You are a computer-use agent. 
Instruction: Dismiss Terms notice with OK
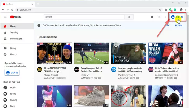pos(168,26)
